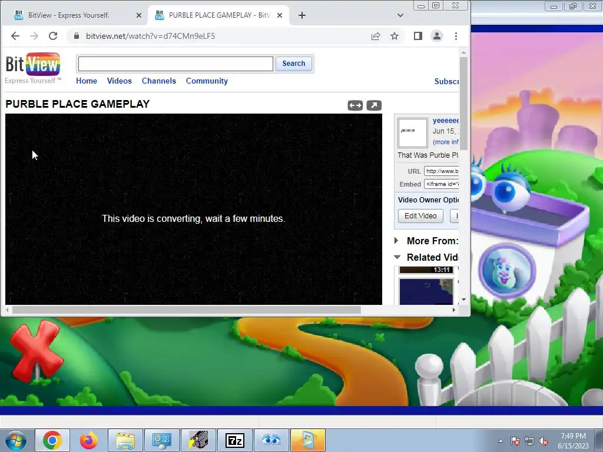Select the video URL field
The width and height of the screenshot is (603, 452).
(441, 171)
